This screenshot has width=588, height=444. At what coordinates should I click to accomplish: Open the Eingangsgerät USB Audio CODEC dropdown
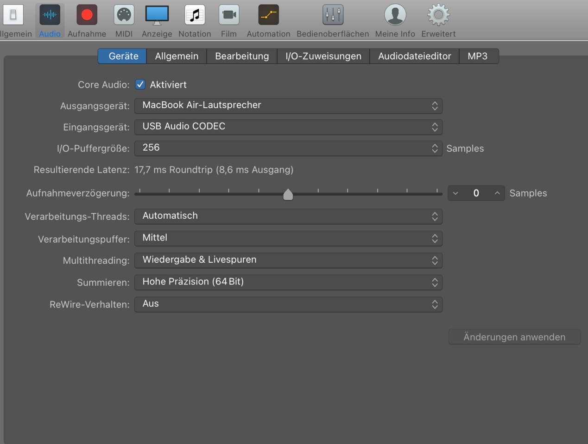click(x=288, y=127)
